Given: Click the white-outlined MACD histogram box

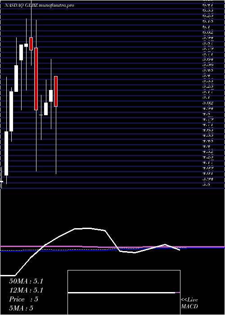Looking at the screenshot, I should pos(124,292).
